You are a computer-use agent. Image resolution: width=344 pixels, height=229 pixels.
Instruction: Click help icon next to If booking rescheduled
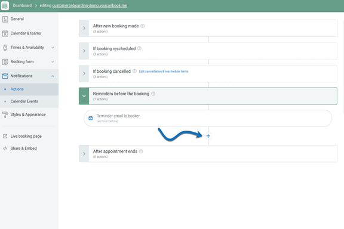coord(139,48)
